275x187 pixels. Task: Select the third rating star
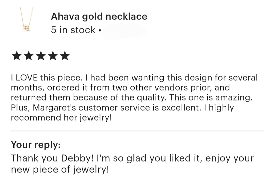pos(41,56)
